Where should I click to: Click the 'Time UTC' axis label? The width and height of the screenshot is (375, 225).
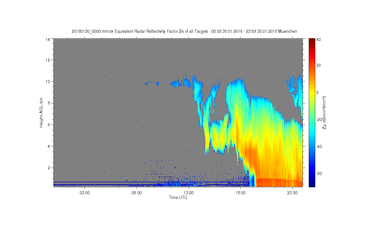178,197
